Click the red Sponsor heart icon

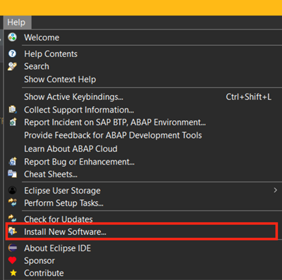[12, 260]
